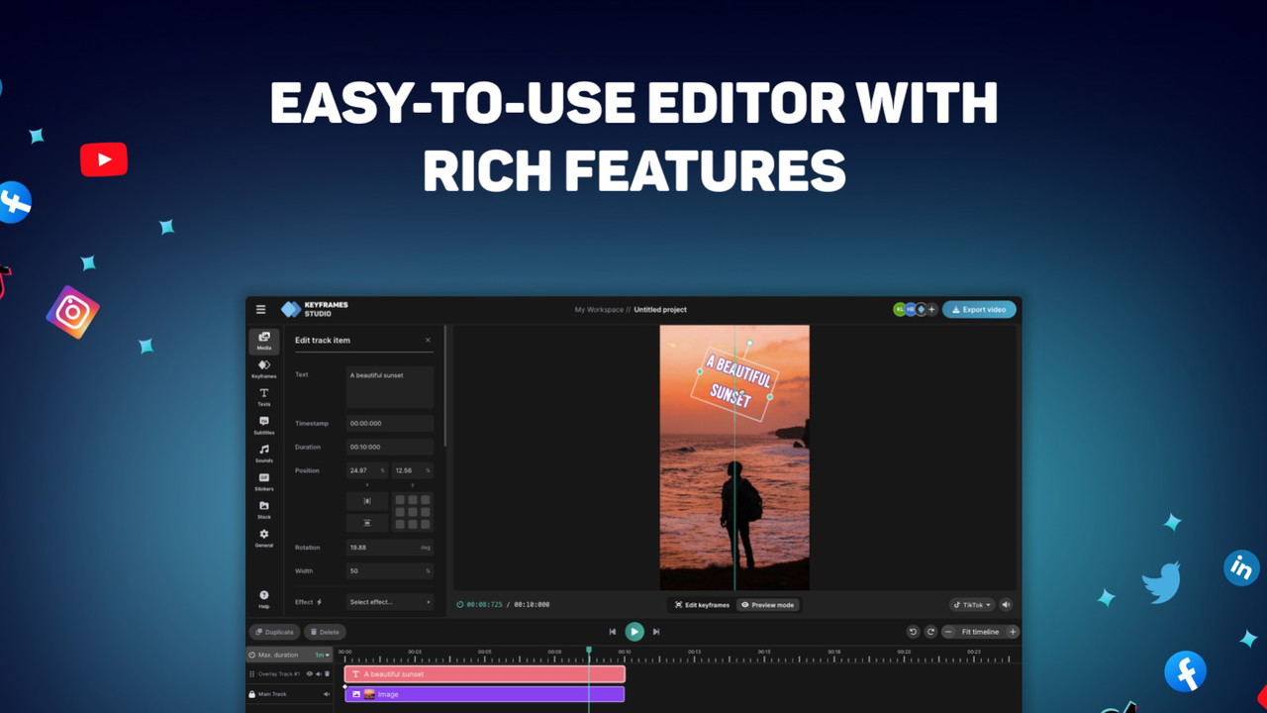Mute audio on the Main Track

327,693
